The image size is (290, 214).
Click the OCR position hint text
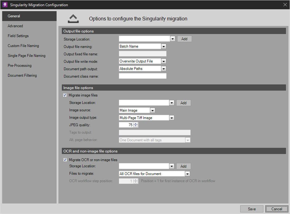178,181
